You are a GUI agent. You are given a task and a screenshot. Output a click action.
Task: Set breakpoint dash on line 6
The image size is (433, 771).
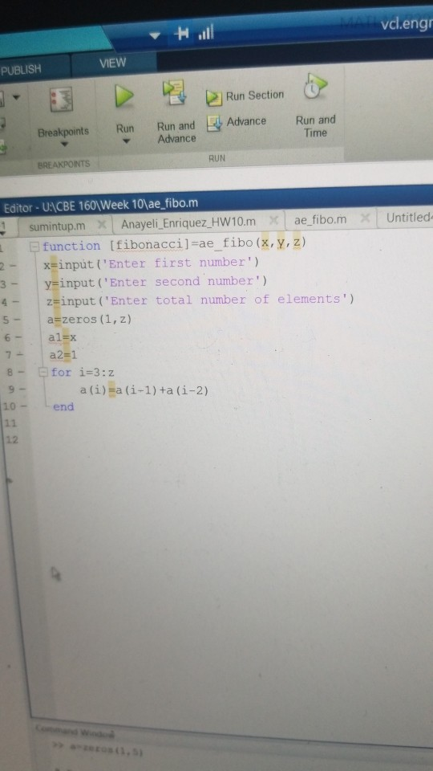(19, 339)
